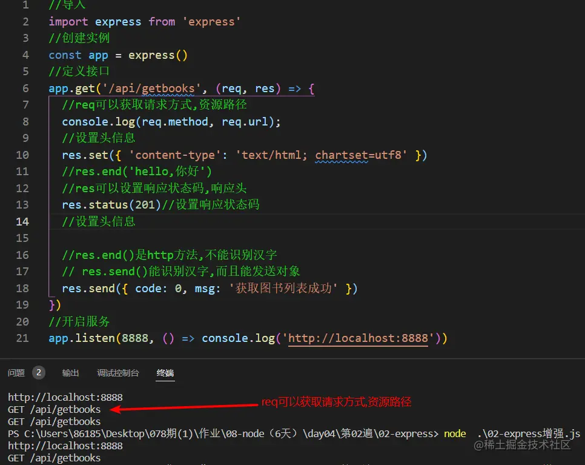Click first GET /api/getbooks terminal line
This screenshot has height=465, width=585.
54,409
